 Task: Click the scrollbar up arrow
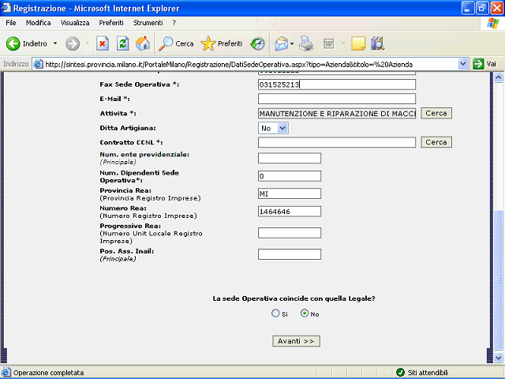[498, 77]
